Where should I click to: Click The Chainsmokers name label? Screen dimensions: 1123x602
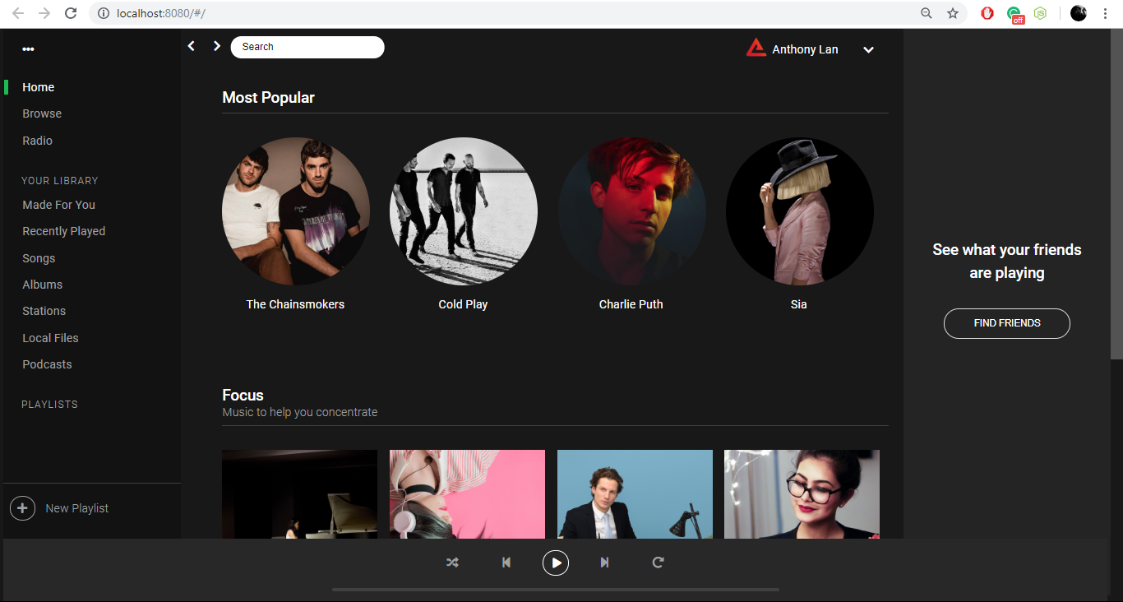click(295, 304)
